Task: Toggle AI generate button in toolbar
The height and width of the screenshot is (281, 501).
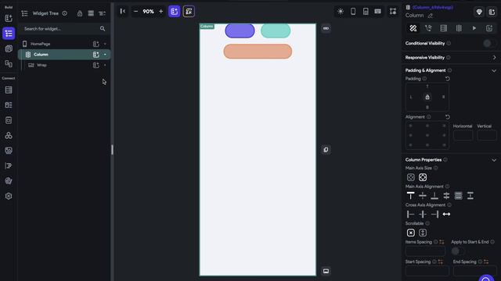Action: tap(189, 12)
